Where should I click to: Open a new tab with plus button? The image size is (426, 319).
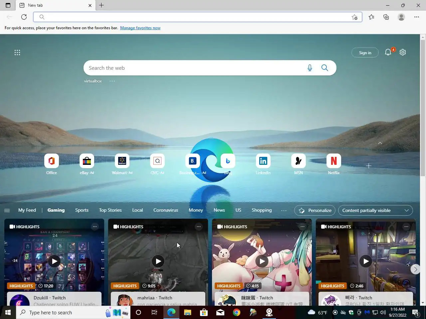(x=102, y=5)
